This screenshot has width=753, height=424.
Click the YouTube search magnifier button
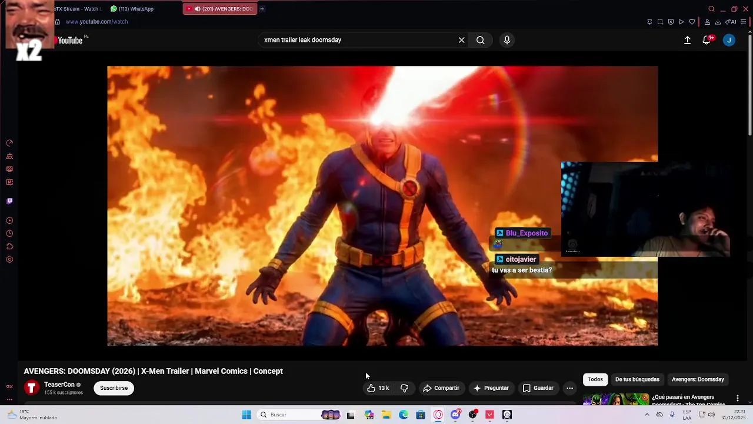(481, 40)
